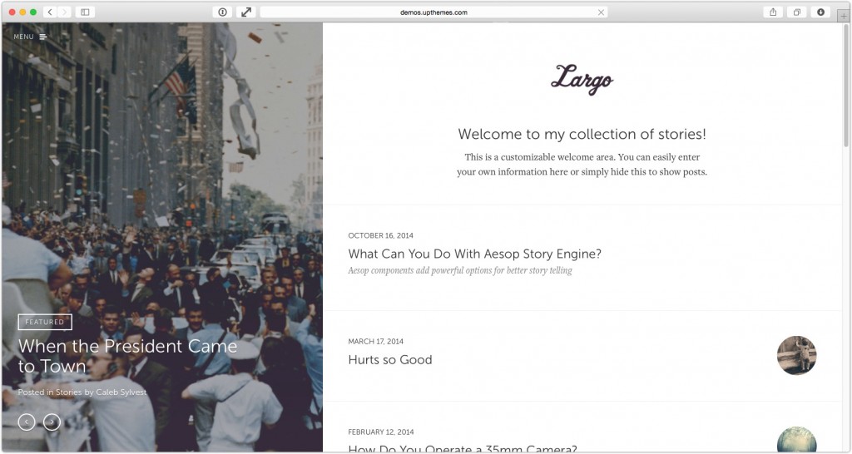
Task: Go back with Safari's back arrow
Action: coord(50,12)
